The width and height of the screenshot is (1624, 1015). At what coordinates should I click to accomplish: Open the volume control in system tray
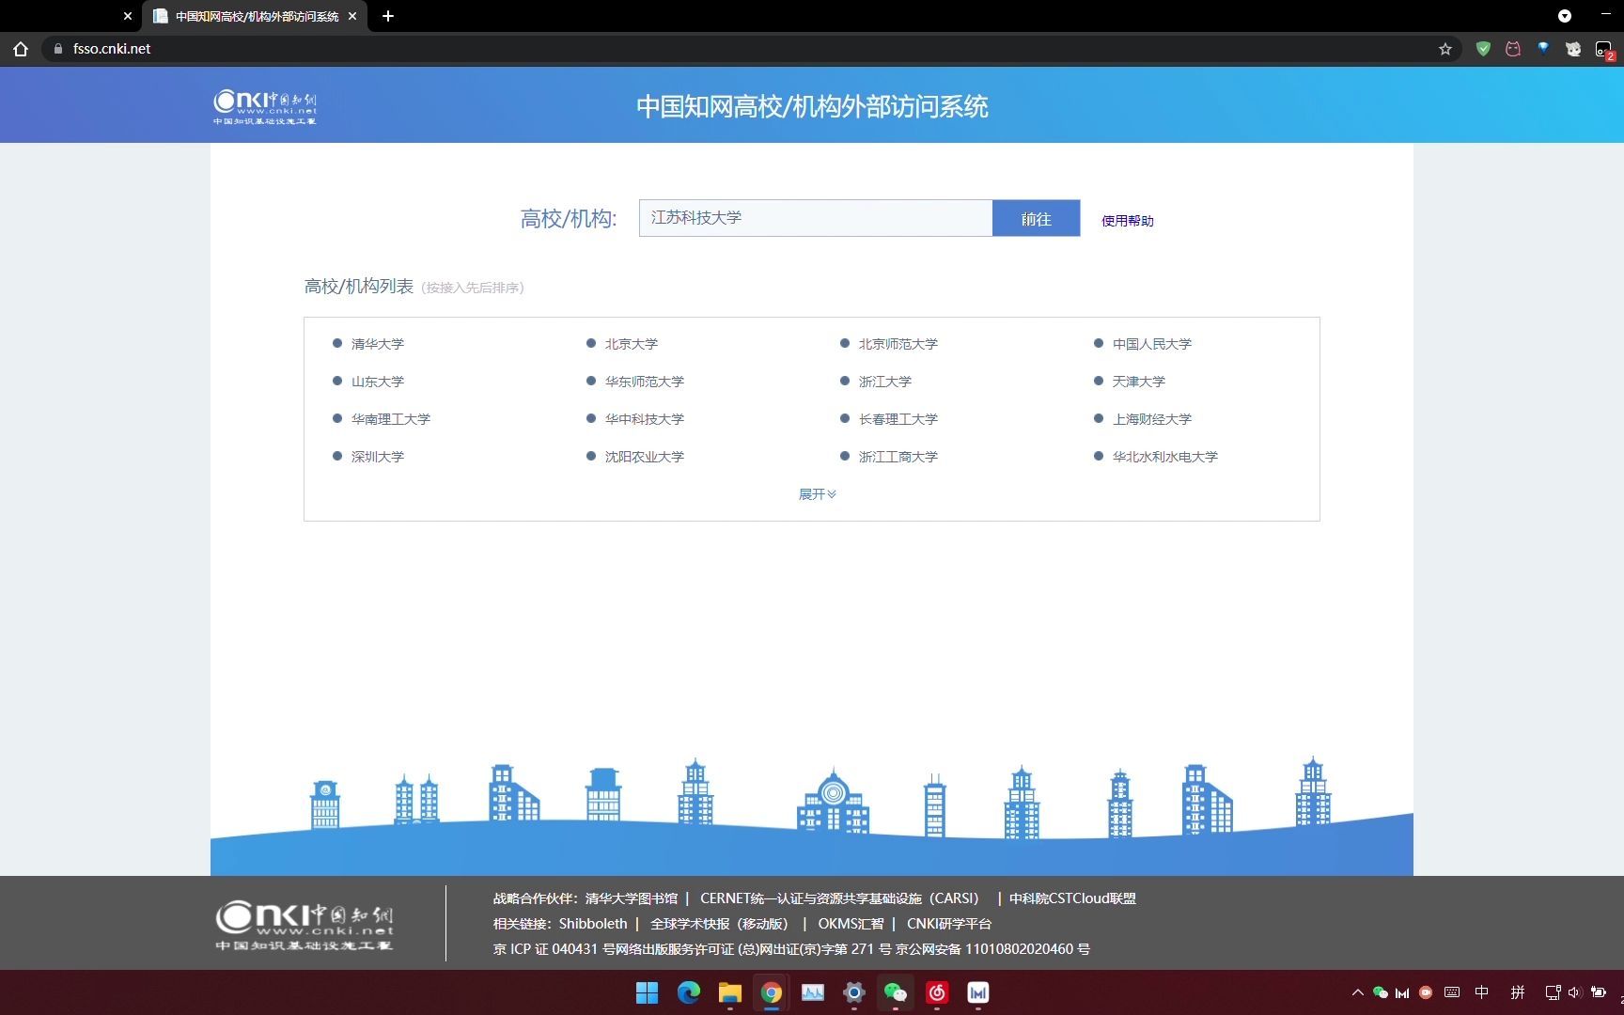point(1575,992)
